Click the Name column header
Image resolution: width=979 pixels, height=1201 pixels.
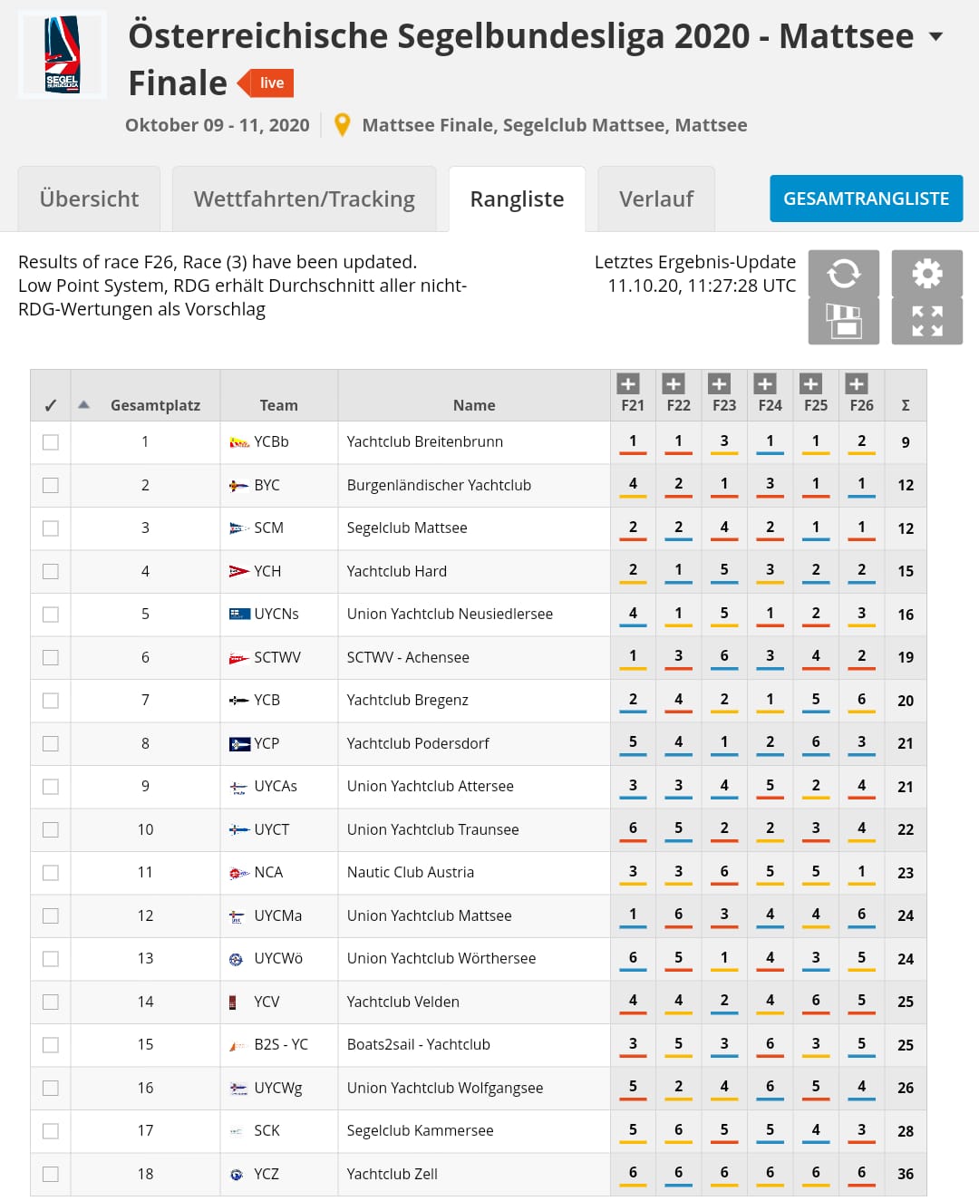(474, 405)
